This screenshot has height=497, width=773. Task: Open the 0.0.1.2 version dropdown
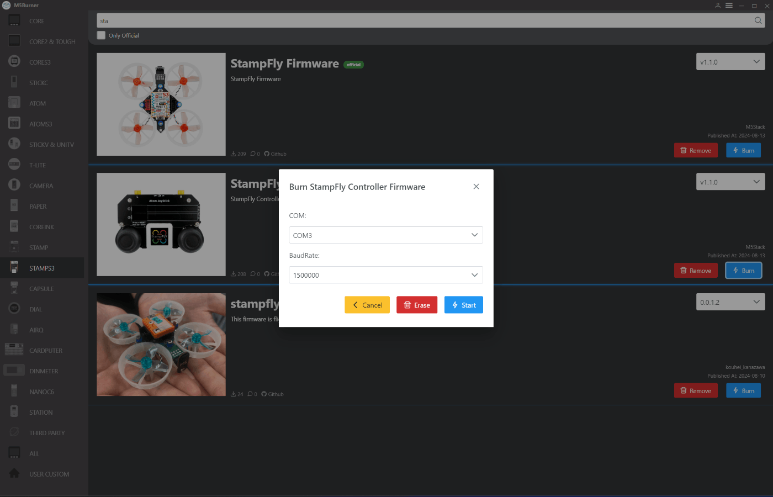coord(730,302)
